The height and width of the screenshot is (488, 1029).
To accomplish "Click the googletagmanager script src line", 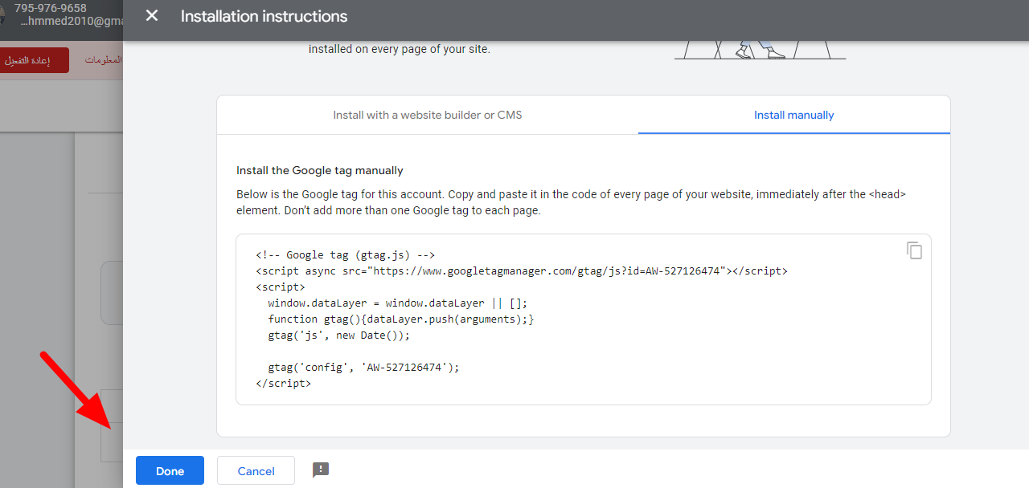I will (522, 271).
